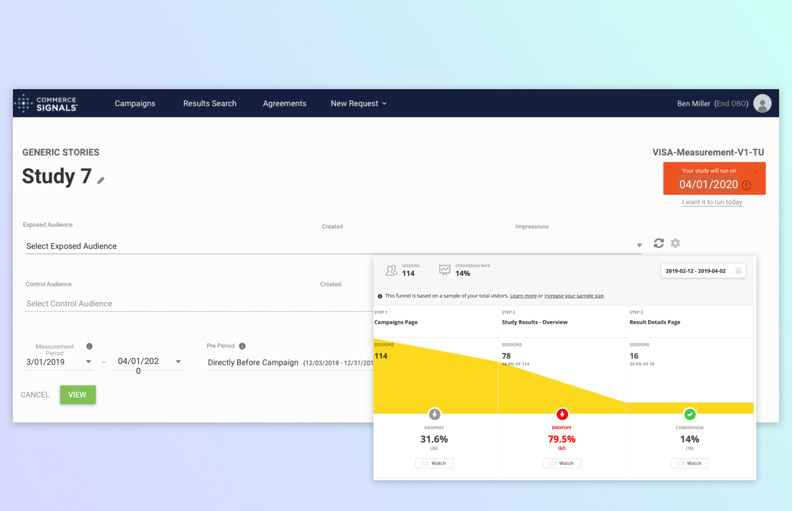This screenshot has height=511, width=792.
Task: Go to Agreements page
Action: tap(284, 103)
